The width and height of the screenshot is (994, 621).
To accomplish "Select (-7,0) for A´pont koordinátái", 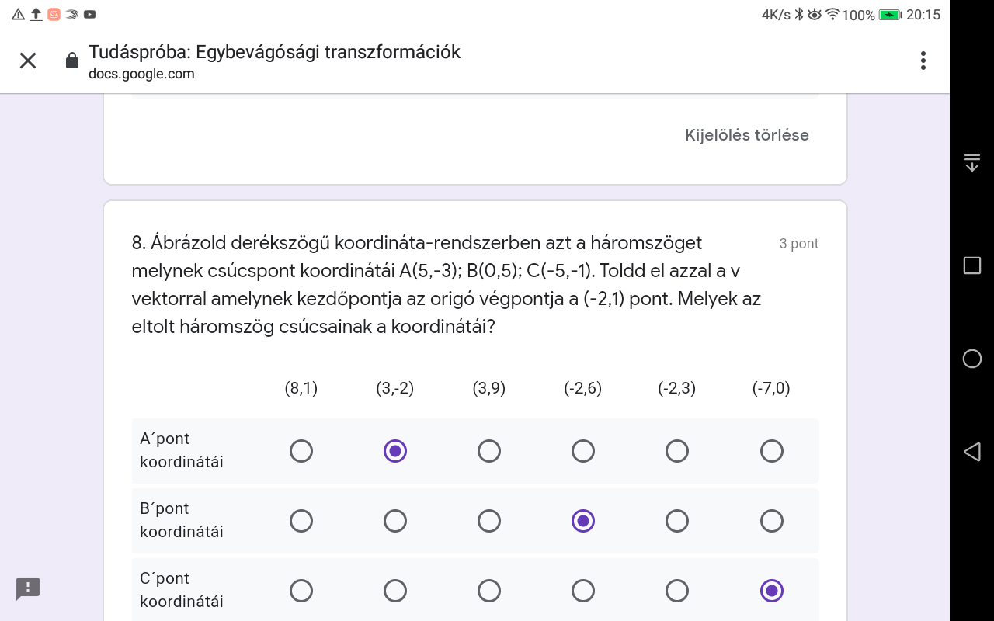I will [x=771, y=451].
